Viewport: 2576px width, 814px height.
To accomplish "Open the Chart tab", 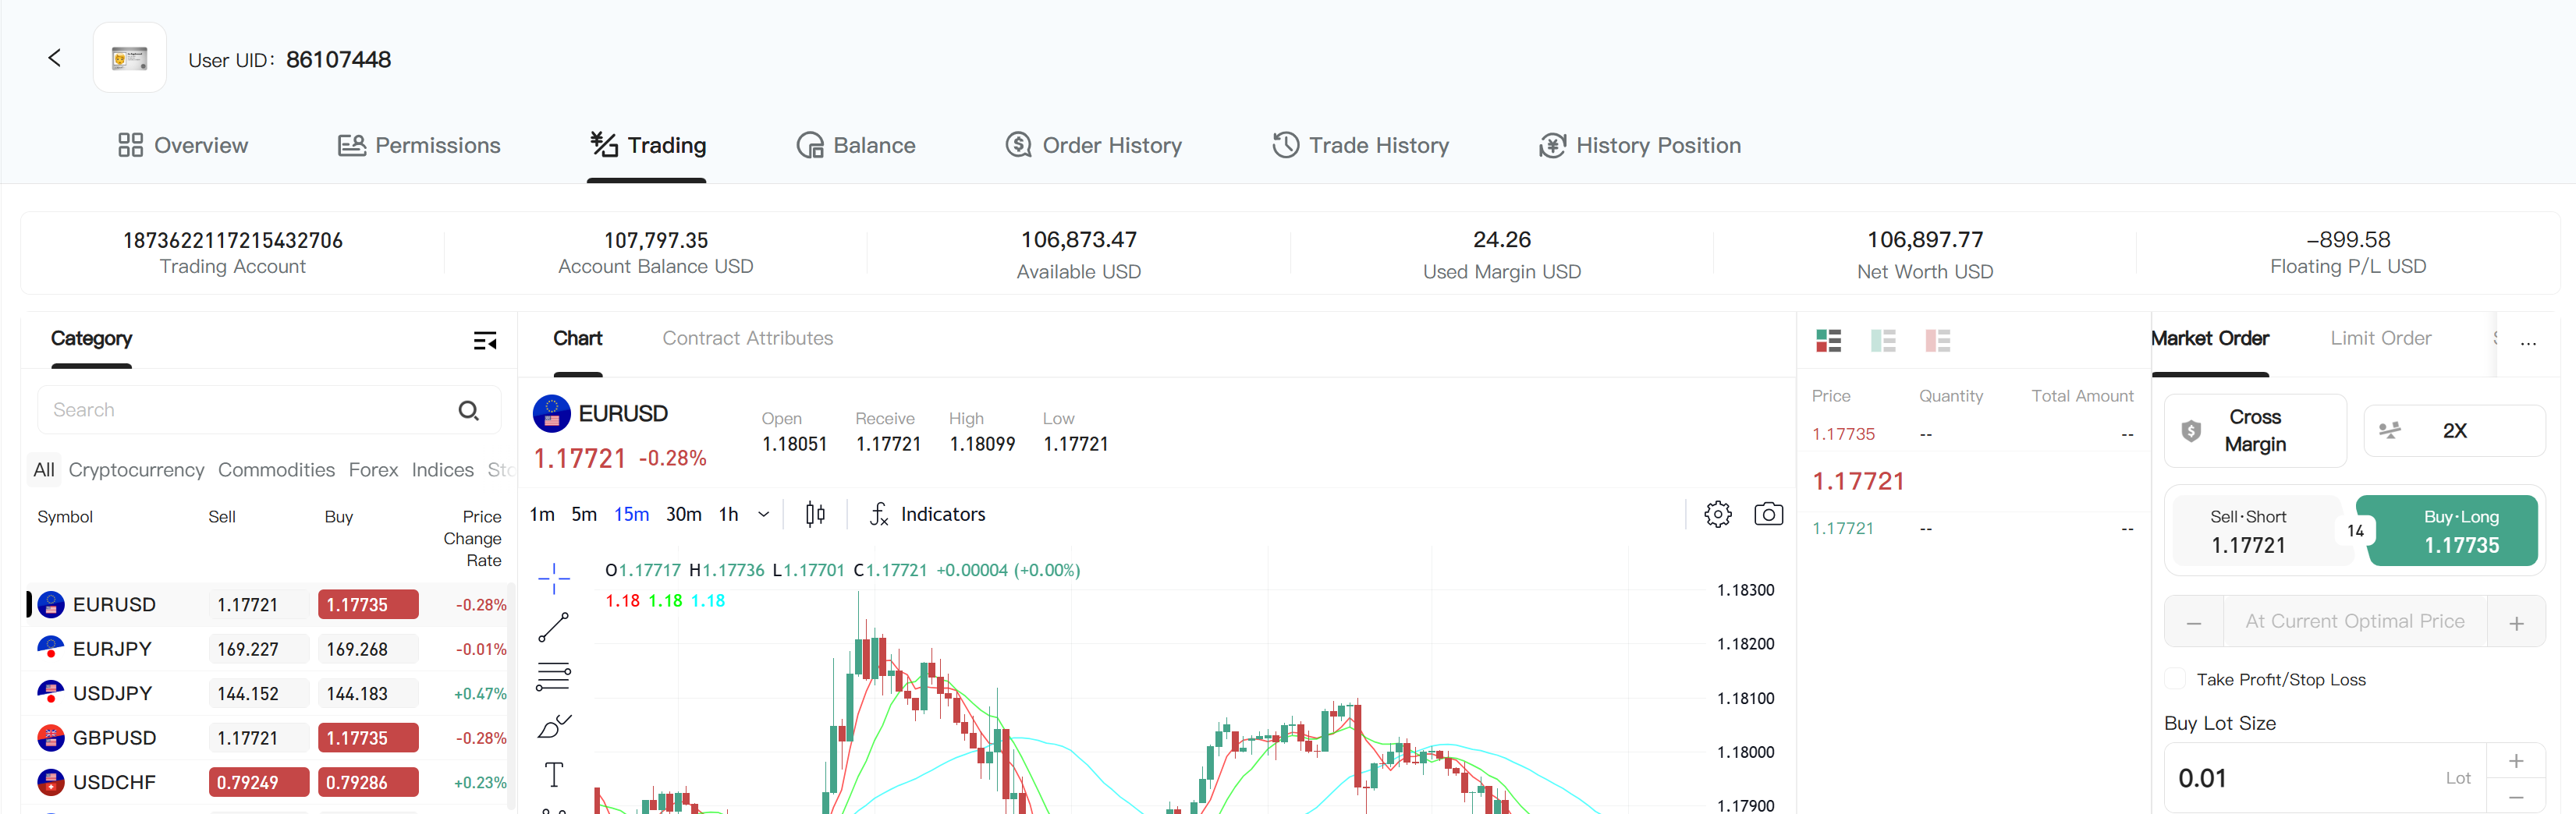I will (x=578, y=338).
